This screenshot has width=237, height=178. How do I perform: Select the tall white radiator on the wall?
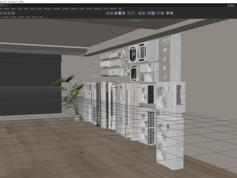click(175, 58)
